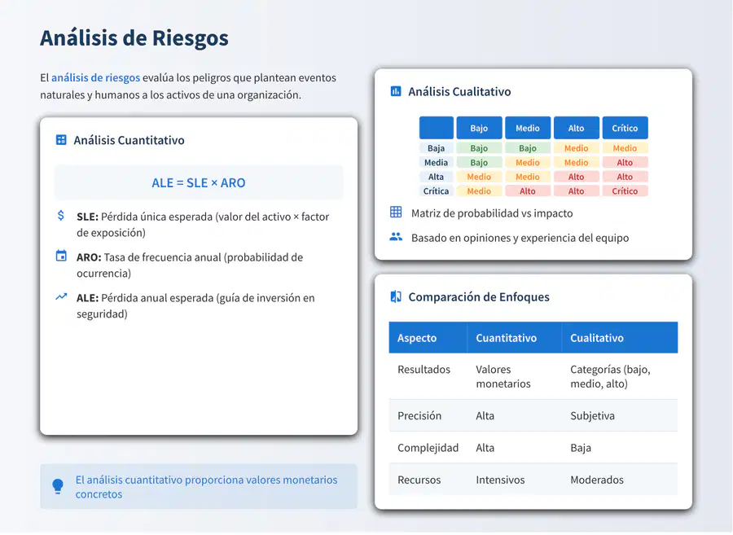The height and width of the screenshot is (535, 733).
Task: Click 'Matriz de probabilidad vs impacto' text
Action: (x=492, y=213)
